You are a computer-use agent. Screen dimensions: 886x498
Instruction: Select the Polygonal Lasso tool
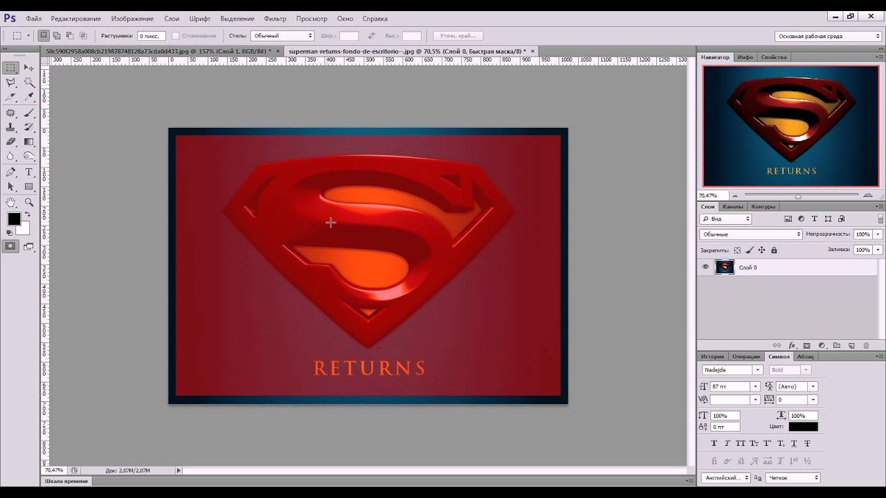pyautogui.click(x=10, y=82)
